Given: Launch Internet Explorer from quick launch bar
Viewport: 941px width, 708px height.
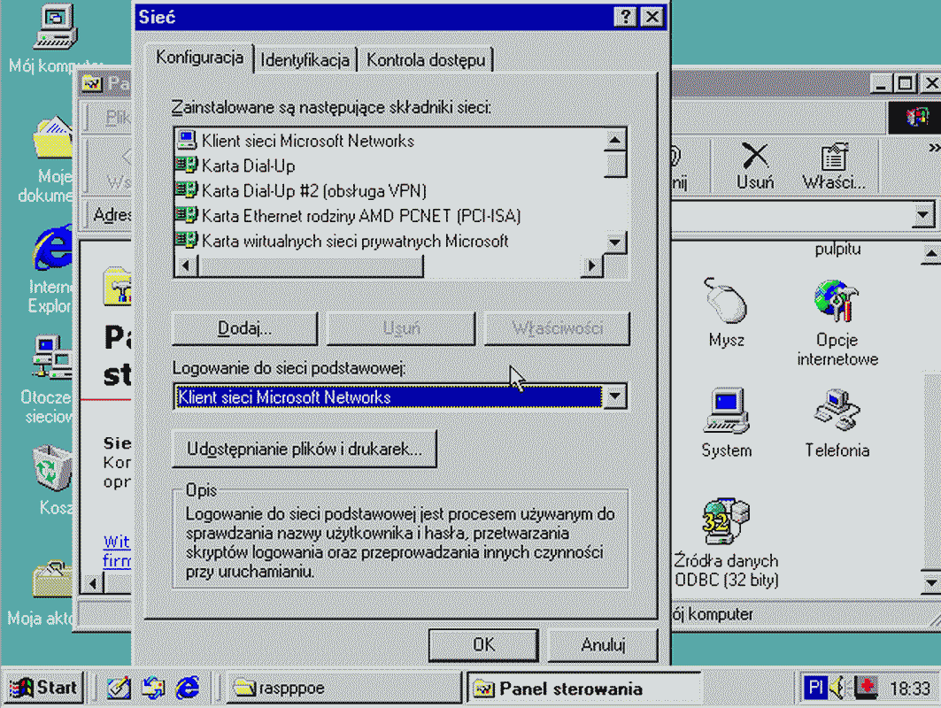Looking at the screenshot, I should tap(188, 688).
